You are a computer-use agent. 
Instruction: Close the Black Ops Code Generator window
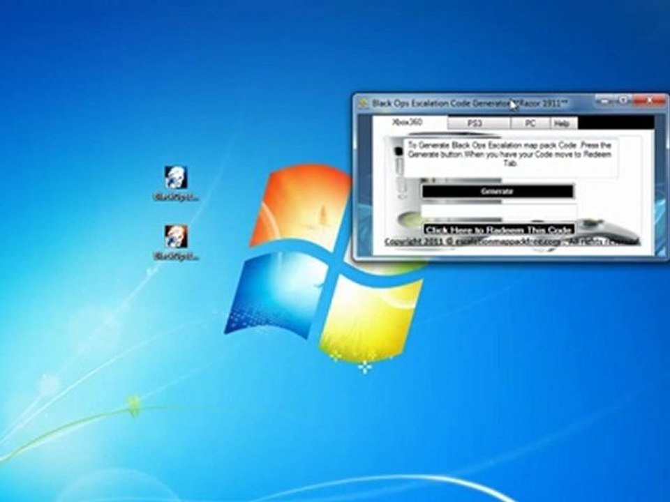click(648, 100)
